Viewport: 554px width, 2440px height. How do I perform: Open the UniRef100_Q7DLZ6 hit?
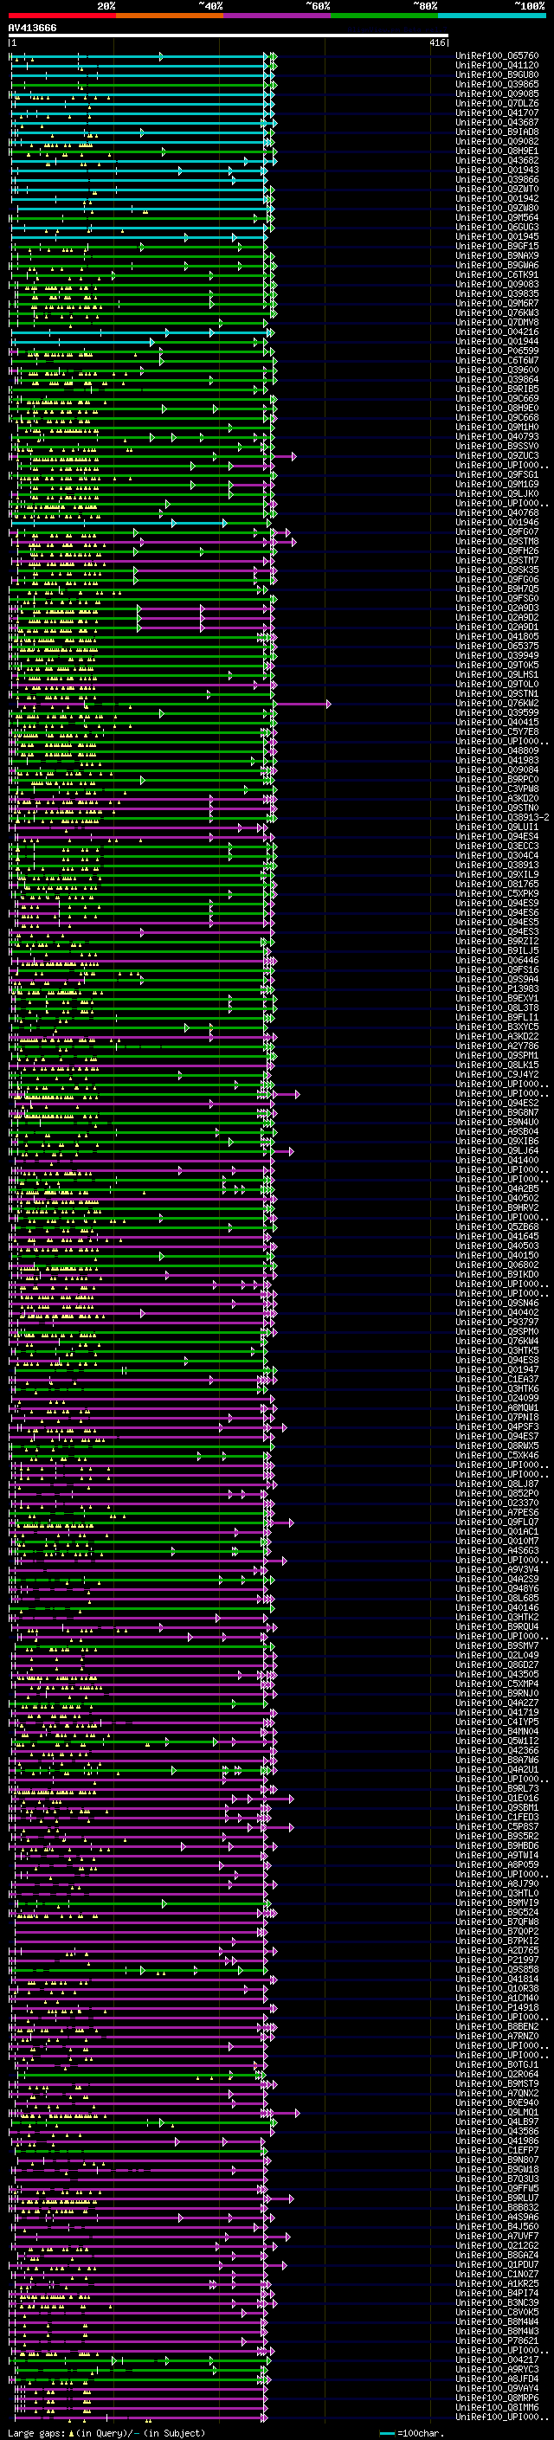pos(497,103)
